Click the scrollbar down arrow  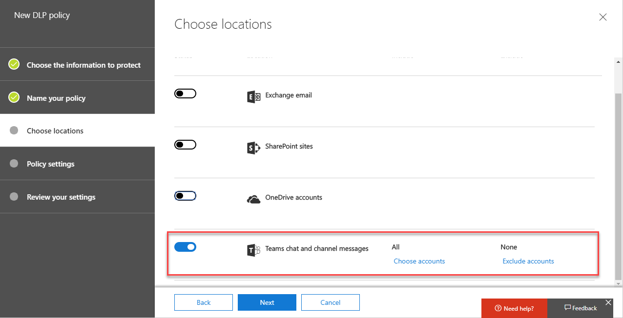click(x=619, y=283)
